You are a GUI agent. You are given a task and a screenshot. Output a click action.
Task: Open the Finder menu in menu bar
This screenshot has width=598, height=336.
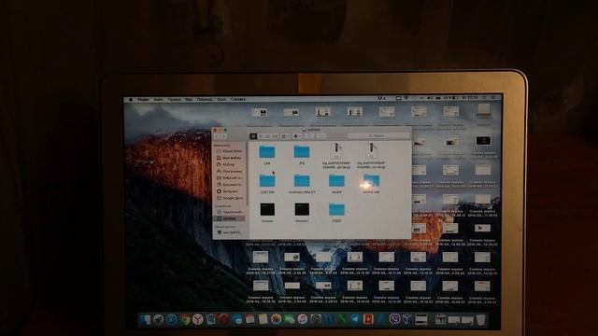(x=143, y=100)
